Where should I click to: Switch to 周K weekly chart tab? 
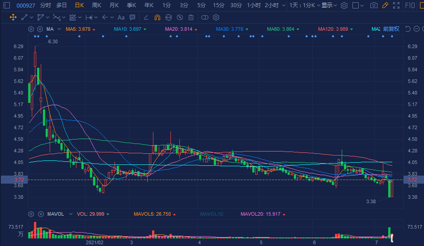pyautogui.click(x=96, y=5)
